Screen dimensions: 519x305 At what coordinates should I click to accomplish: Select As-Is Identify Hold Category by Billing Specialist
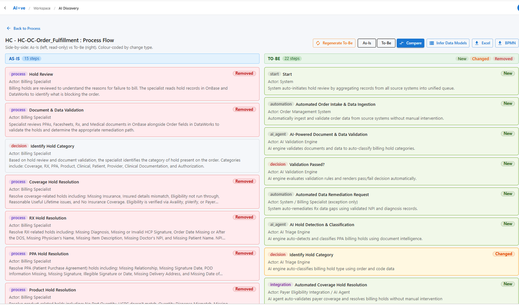tap(132, 156)
